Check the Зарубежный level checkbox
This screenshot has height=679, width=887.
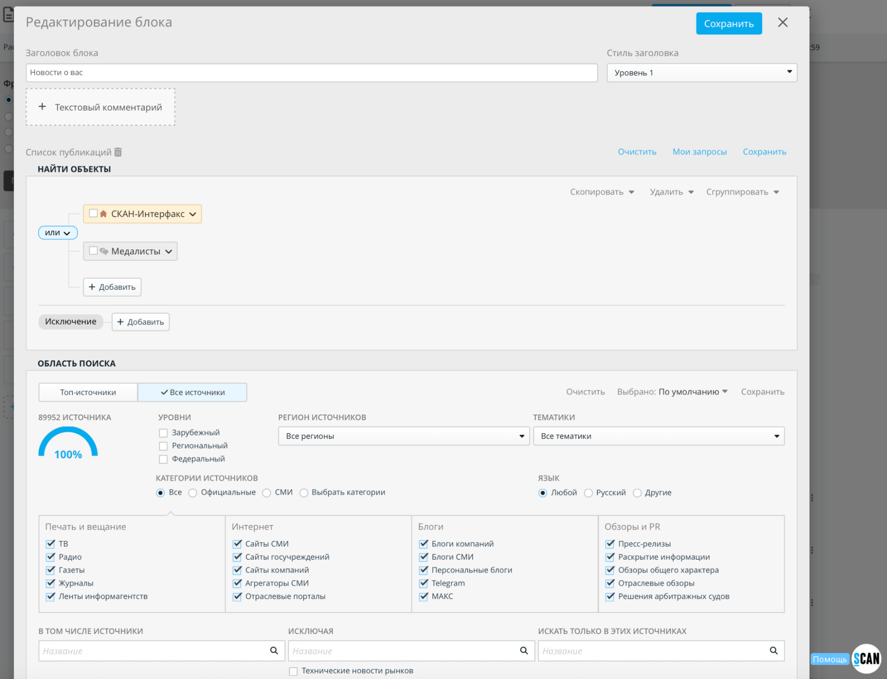pos(163,433)
